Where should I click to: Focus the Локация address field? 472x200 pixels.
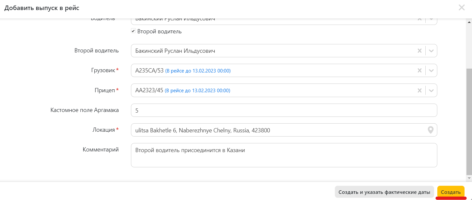click(279, 130)
